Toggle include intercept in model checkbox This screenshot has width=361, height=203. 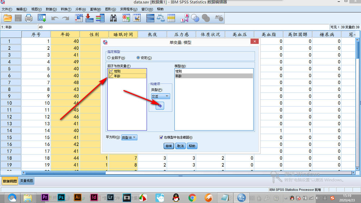(161, 137)
